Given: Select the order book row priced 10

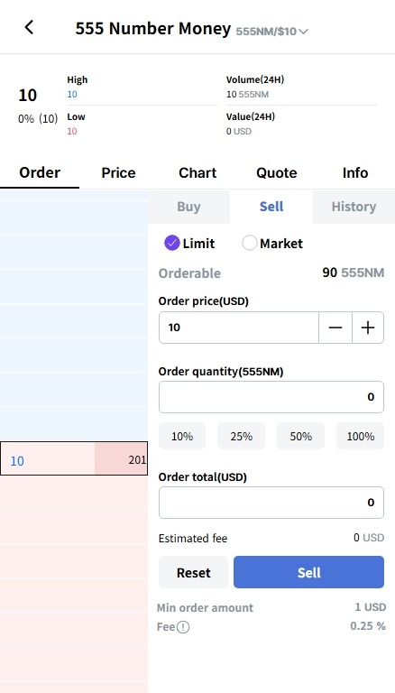Looking at the screenshot, I should [x=74, y=458].
